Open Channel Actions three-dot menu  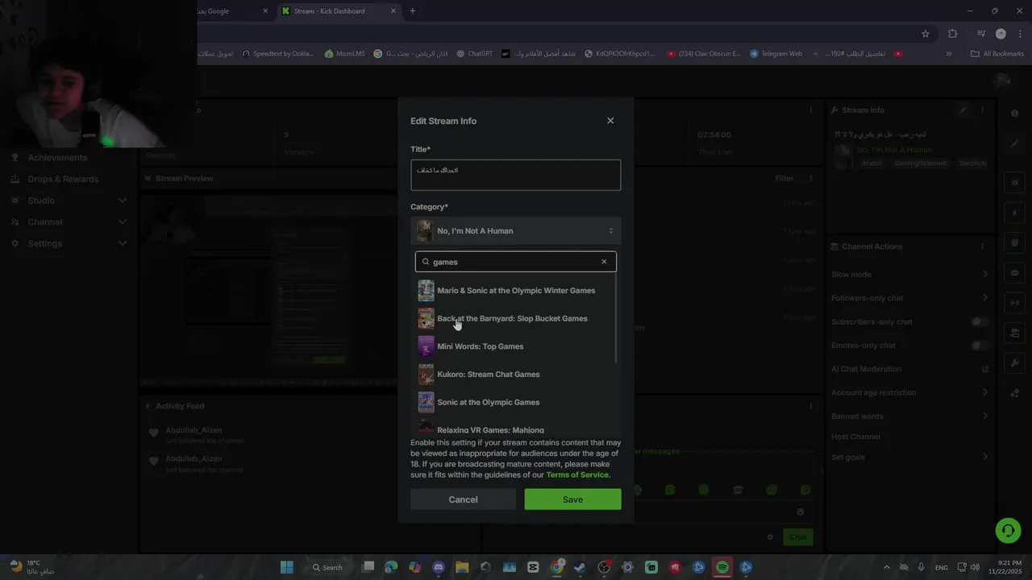coord(982,246)
